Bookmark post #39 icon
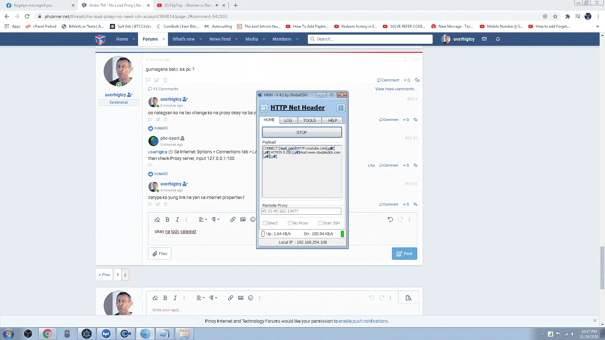Viewport: 605px width, 340px height. click(406, 59)
